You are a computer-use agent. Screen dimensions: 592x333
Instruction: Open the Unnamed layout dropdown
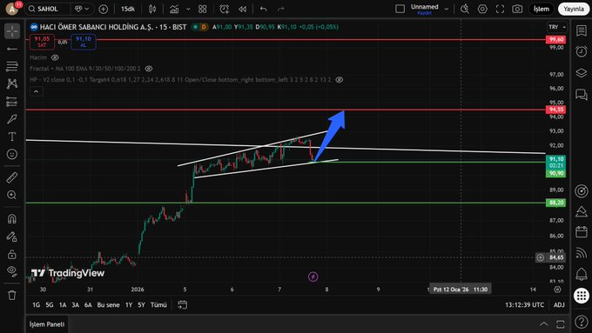447,9
